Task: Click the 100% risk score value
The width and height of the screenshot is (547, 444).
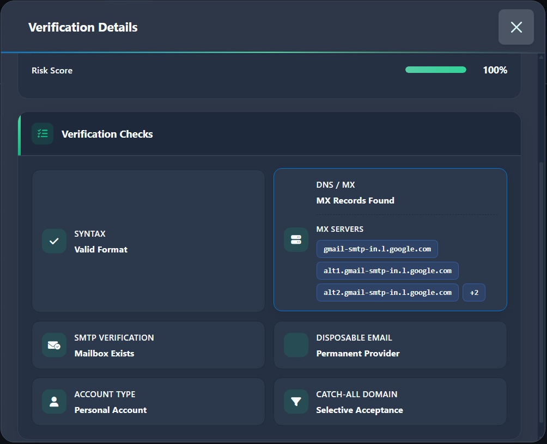Action: coord(495,70)
